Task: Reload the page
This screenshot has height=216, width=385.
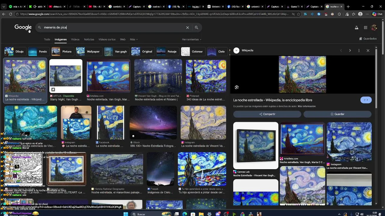Action: pos(11,14)
